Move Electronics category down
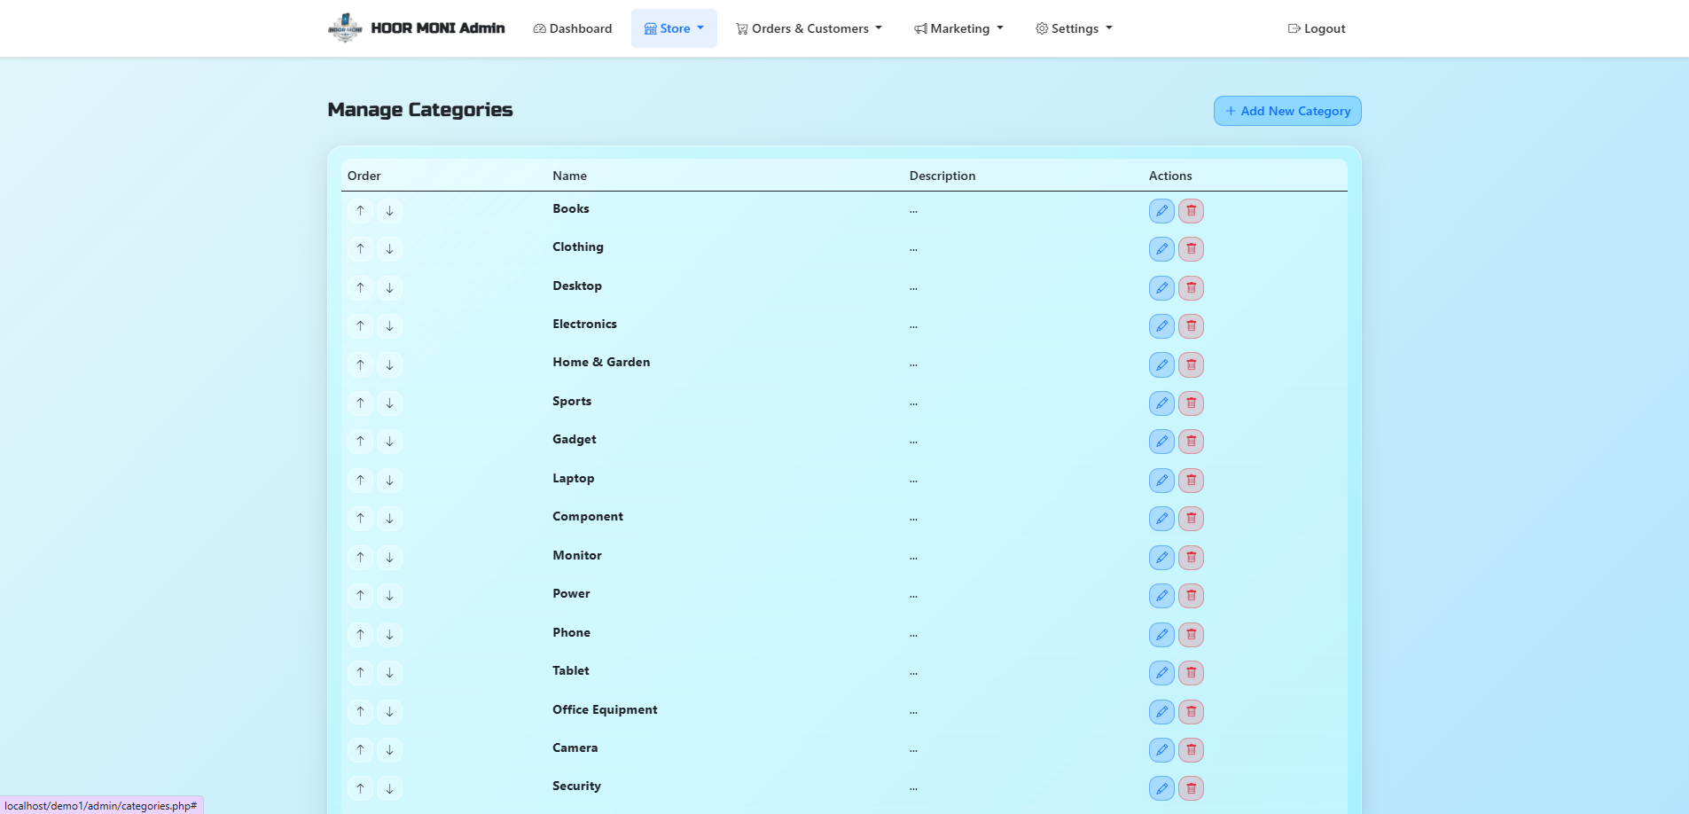1689x814 pixels. [x=389, y=326]
